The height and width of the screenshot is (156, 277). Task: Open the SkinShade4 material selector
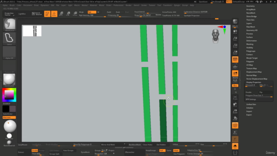(x=9, y=80)
